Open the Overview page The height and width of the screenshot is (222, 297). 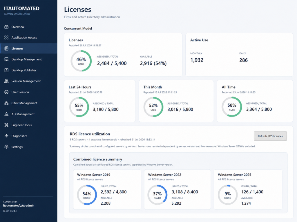pos(29,27)
